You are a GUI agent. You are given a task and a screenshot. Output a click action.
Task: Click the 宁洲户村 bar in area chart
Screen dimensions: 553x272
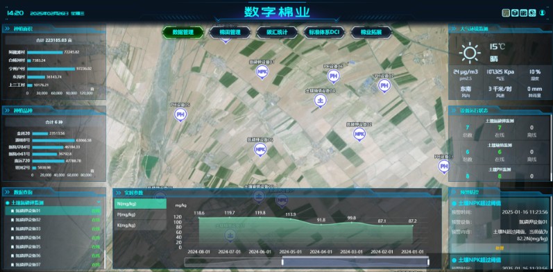tap(51, 69)
